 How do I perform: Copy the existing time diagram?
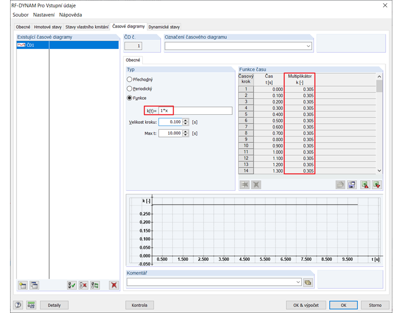tap(34, 285)
